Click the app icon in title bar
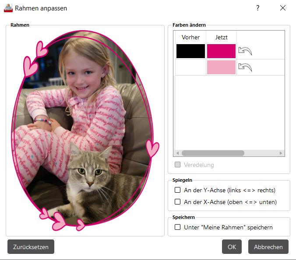 (x=8, y=8)
